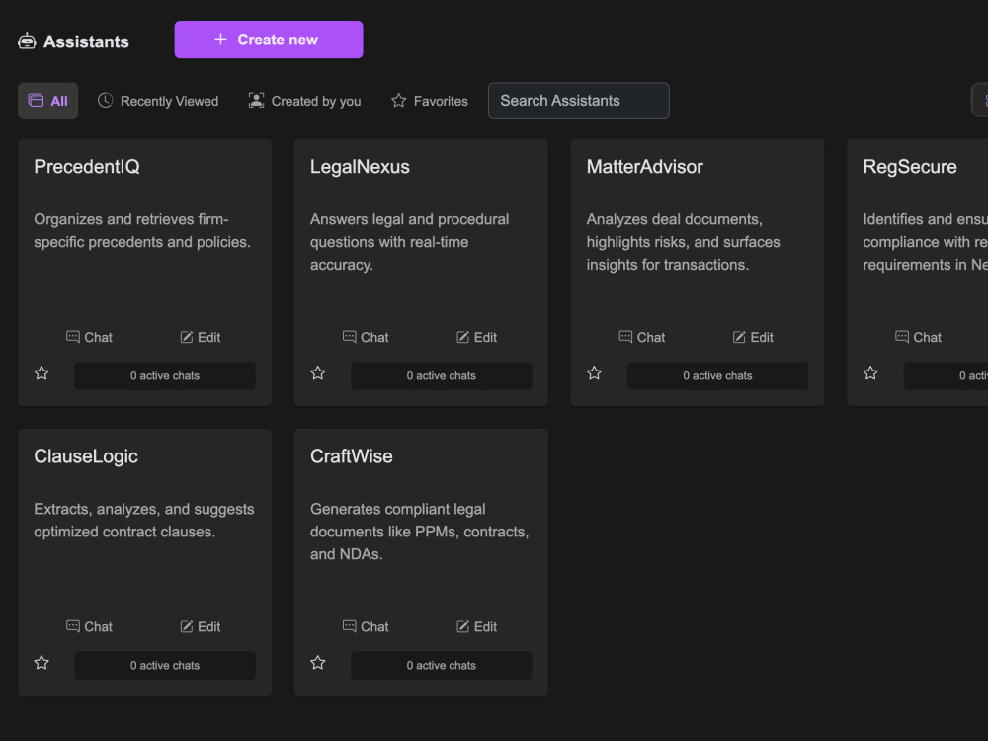Click MatterAdvisor's 0 active chats badge
Image resolution: width=988 pixels, height=741 pixels.
pyautogui.click(x=717, y=376)
